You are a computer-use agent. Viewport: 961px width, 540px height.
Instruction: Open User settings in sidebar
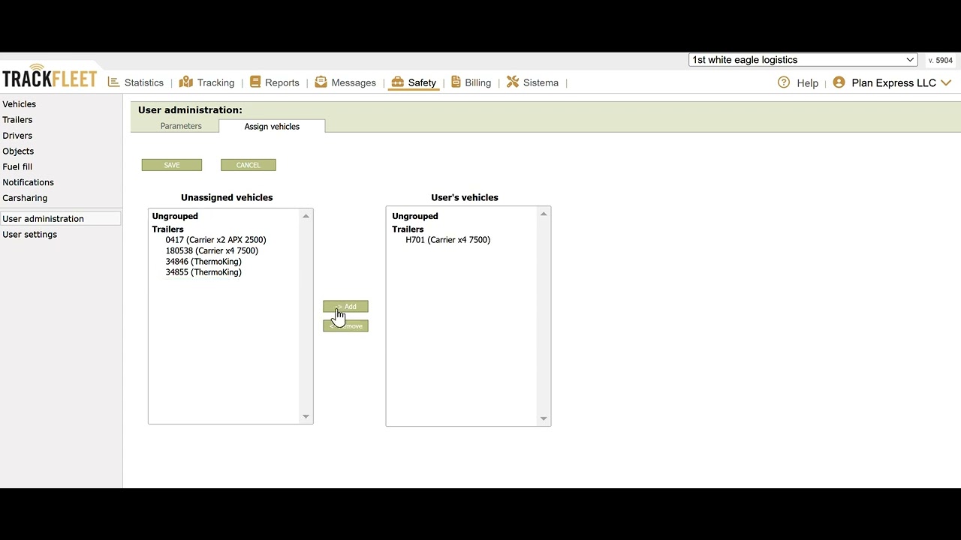coord(30,235)
